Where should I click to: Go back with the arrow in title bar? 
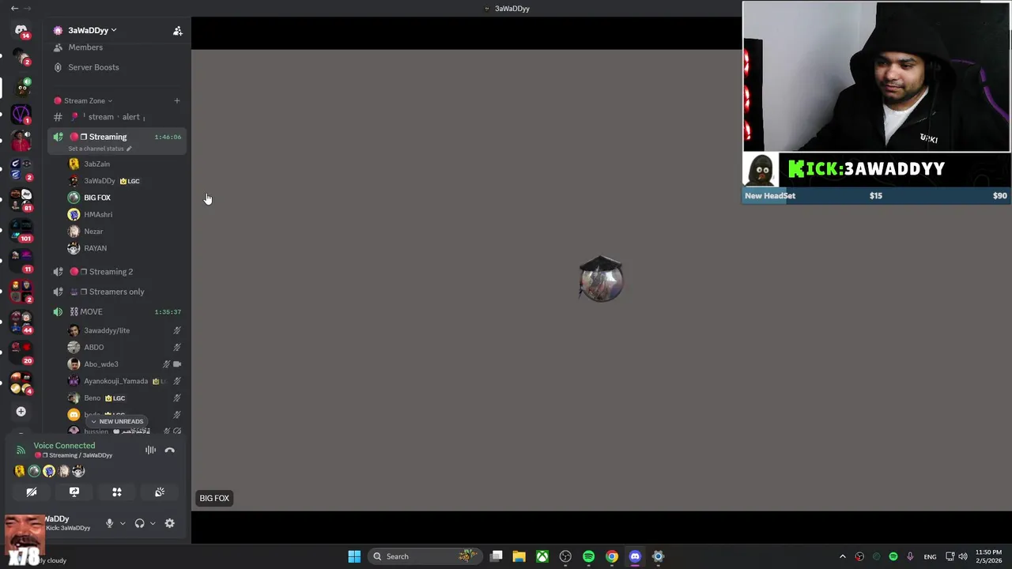pyautogui.click(x=14, y=9)
